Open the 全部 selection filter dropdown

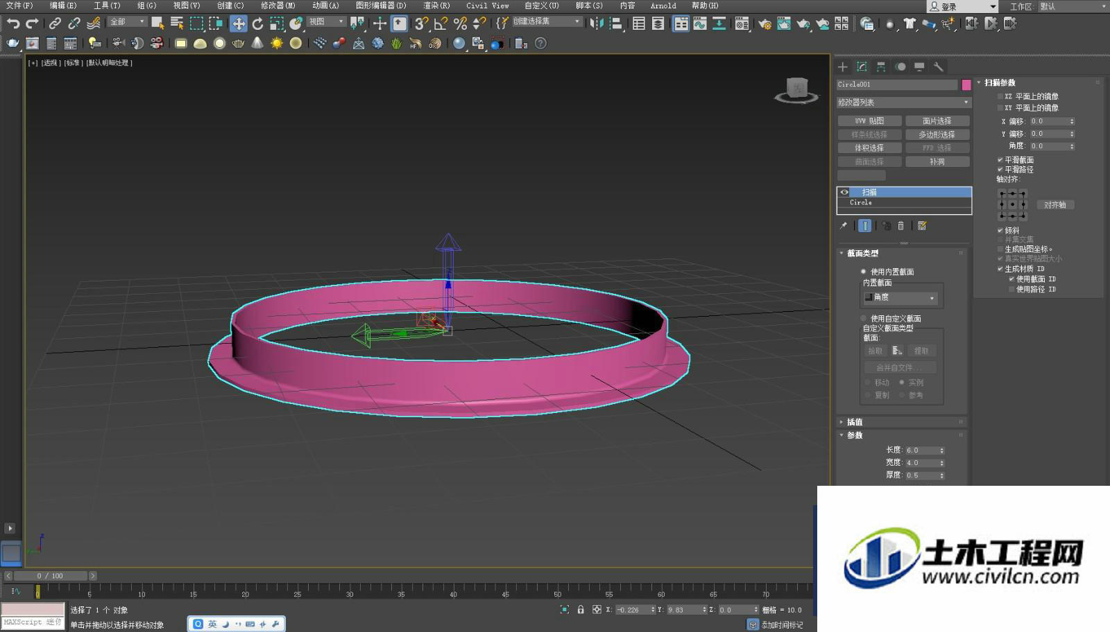pyautogui.click(x=128, y=21)
